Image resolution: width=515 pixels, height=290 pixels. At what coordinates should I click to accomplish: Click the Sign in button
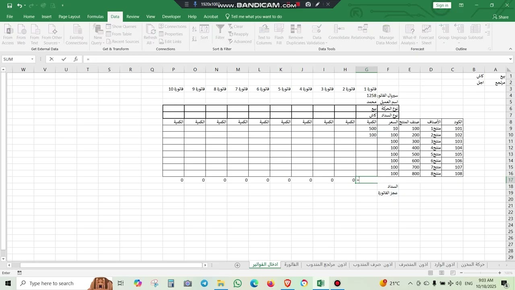click(442, 5)
